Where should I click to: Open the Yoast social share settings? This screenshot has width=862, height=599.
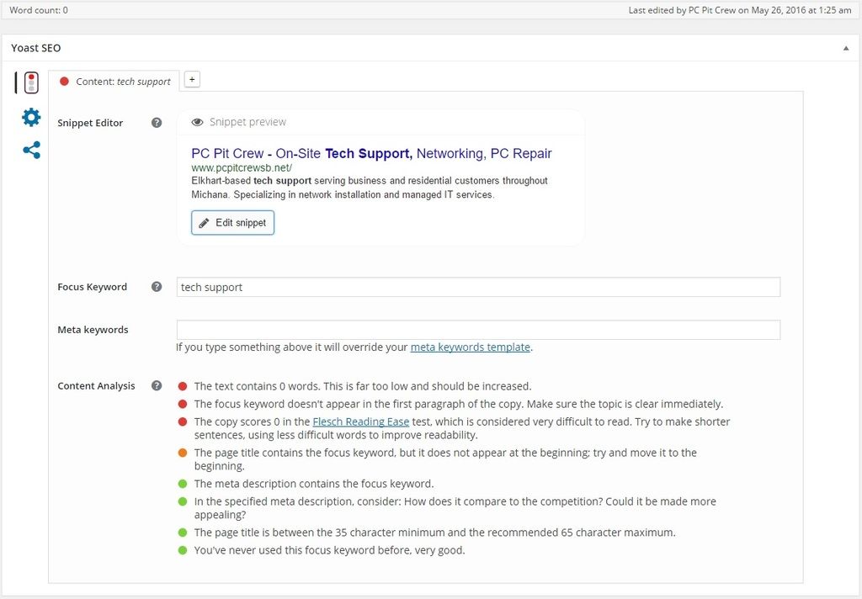31,150
